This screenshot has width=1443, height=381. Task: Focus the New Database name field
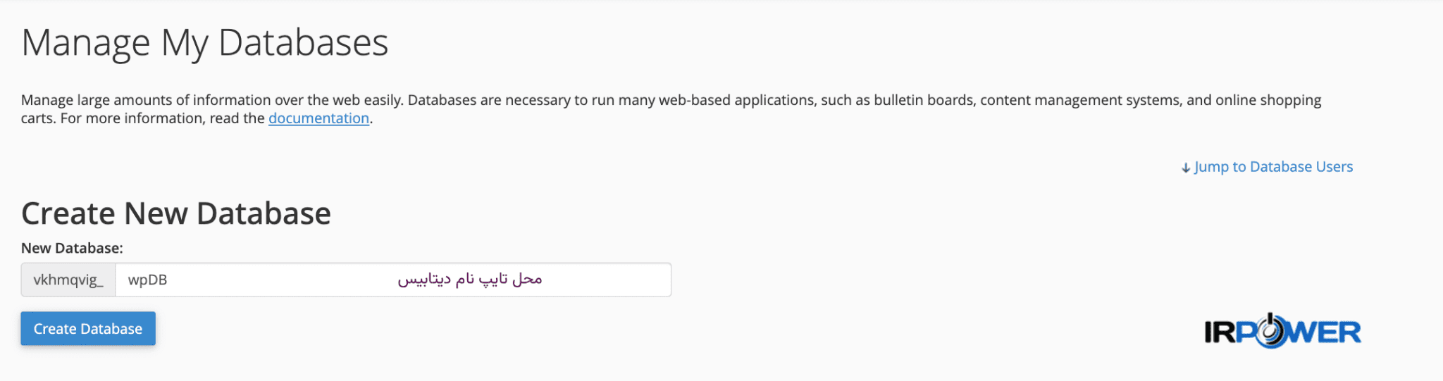coord(393,280)
